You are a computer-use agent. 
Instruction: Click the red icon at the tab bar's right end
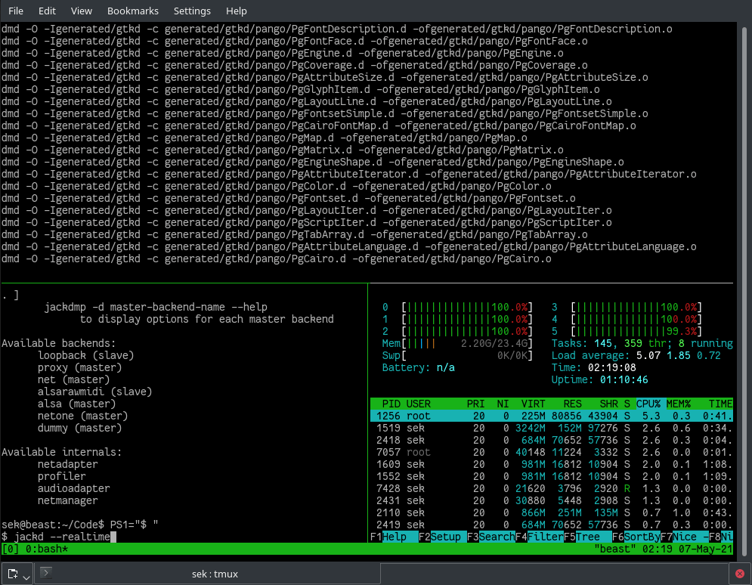[x=740, y=573]
